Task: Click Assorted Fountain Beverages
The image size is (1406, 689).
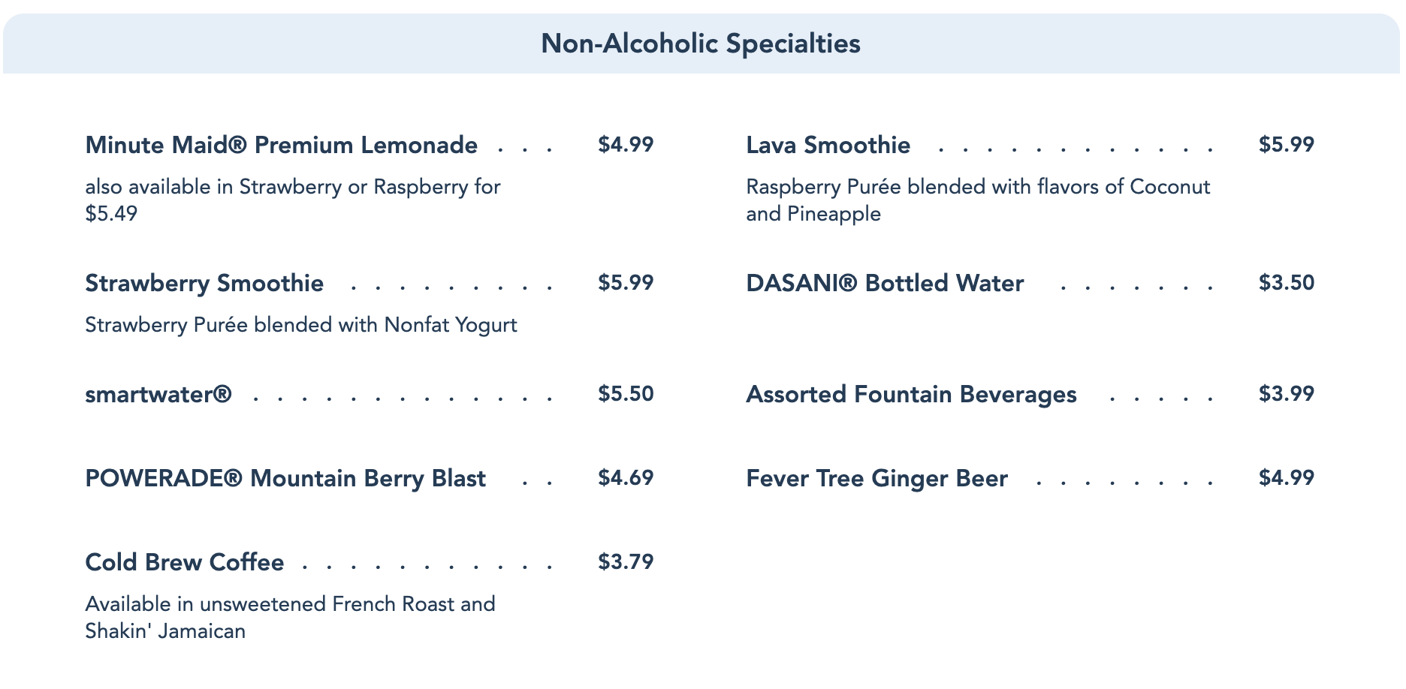Action: (911, 394)
